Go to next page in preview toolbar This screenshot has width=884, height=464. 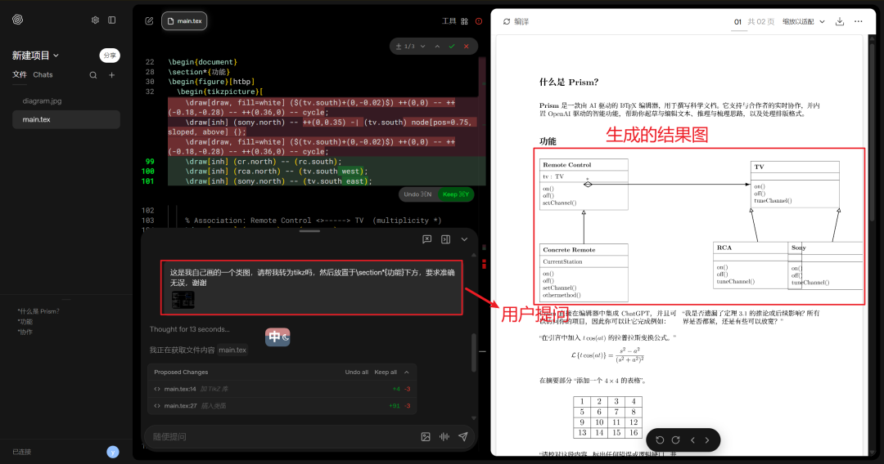pyautogui.click(x=707, y=440)
